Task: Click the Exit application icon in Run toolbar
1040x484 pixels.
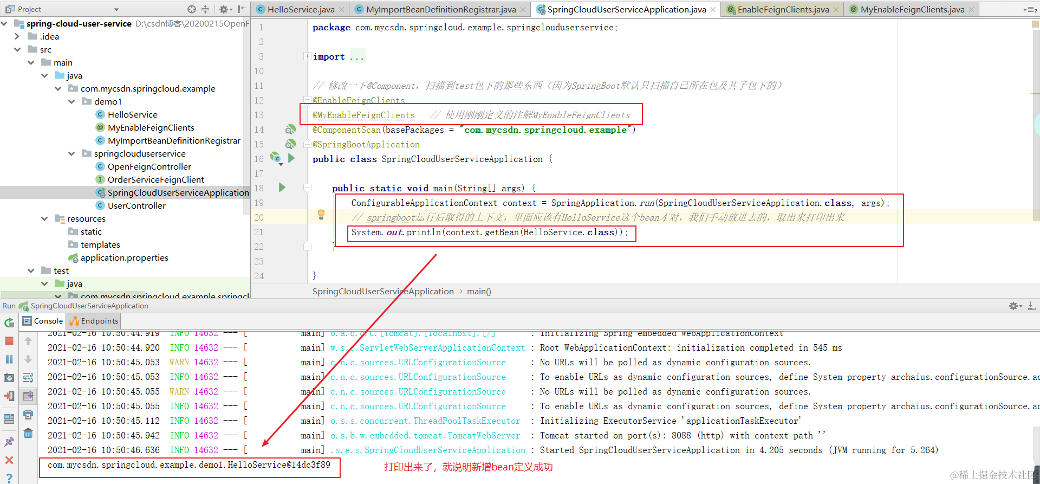Action: [9, 396]
